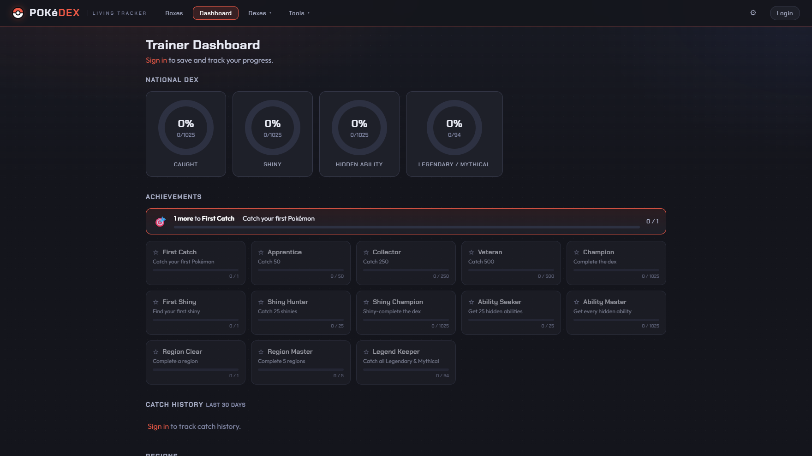Image resolution: width=812 pixels, height=456 pixels.
Task: Click the star icon on First Catch card
Action: 156,252
